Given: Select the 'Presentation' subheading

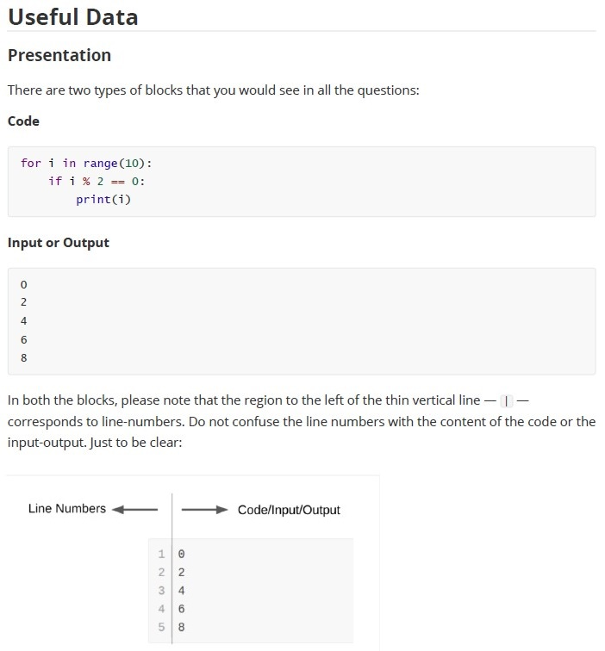Looking at the screenshot, I should point(59,55).
